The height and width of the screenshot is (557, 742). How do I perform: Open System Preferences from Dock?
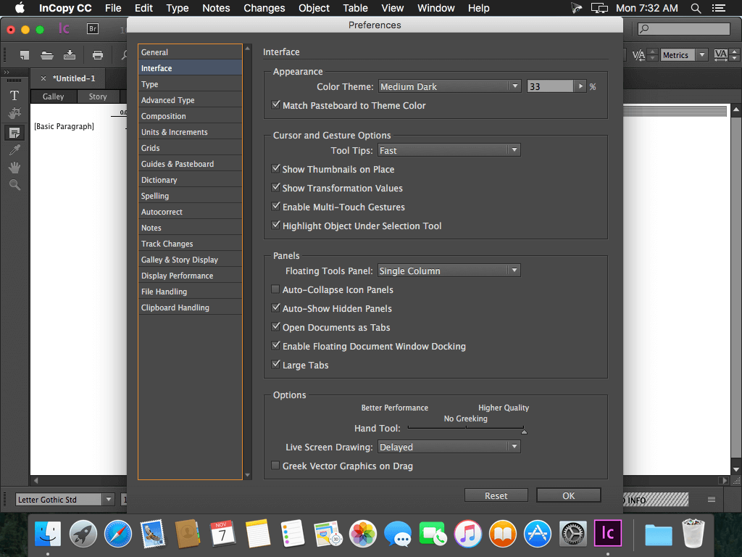point(573,535)
